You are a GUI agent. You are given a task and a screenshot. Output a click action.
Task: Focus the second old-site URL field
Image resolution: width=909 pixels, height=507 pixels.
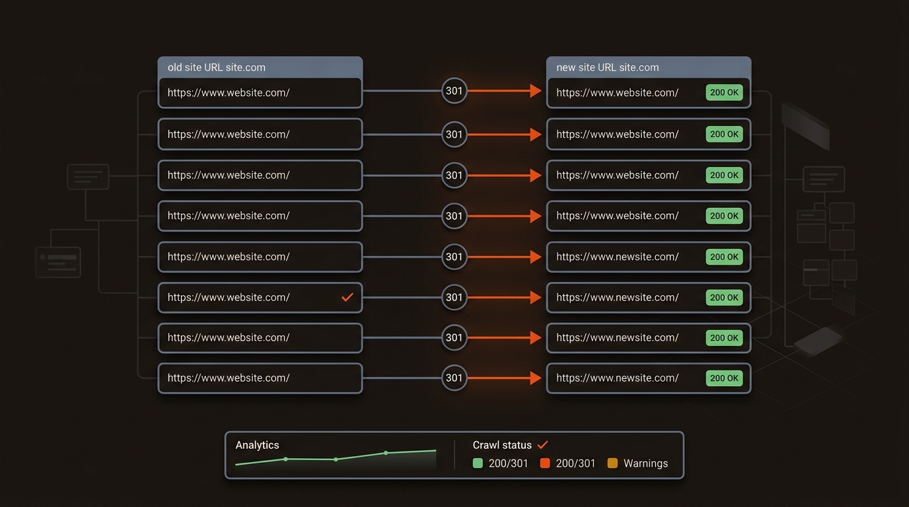[260, 135]
